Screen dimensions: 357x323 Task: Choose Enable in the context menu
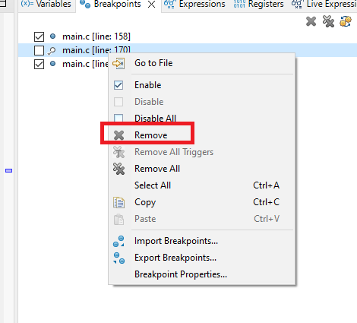pos(202,85)
